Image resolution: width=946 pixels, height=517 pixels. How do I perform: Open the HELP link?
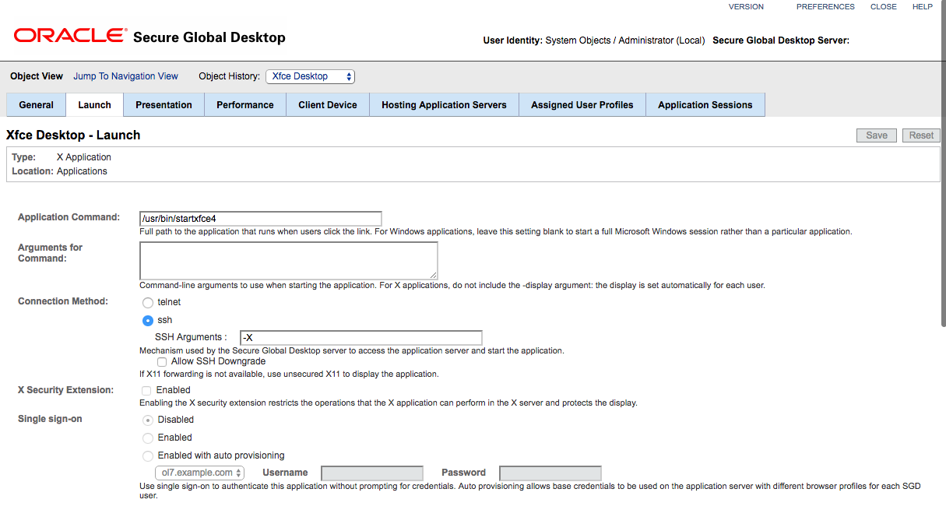pos(923,7)
